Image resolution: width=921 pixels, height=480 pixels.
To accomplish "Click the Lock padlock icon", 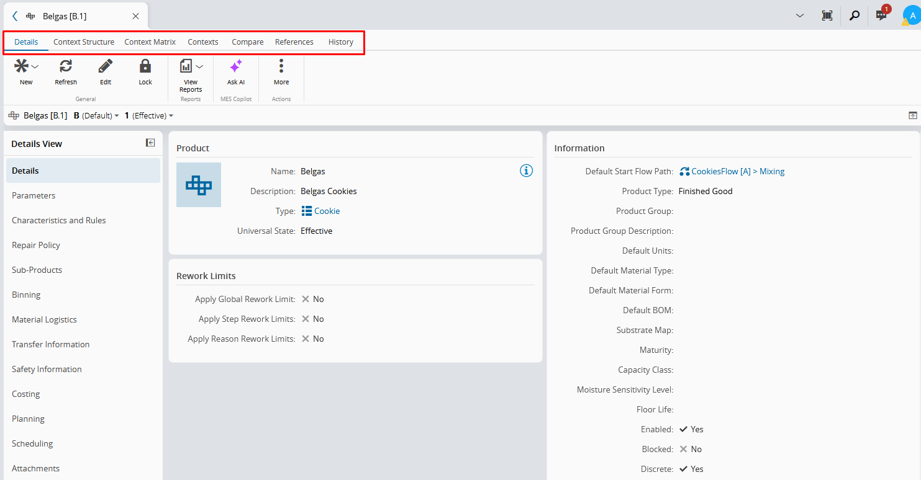I will (x=145, y=66).
